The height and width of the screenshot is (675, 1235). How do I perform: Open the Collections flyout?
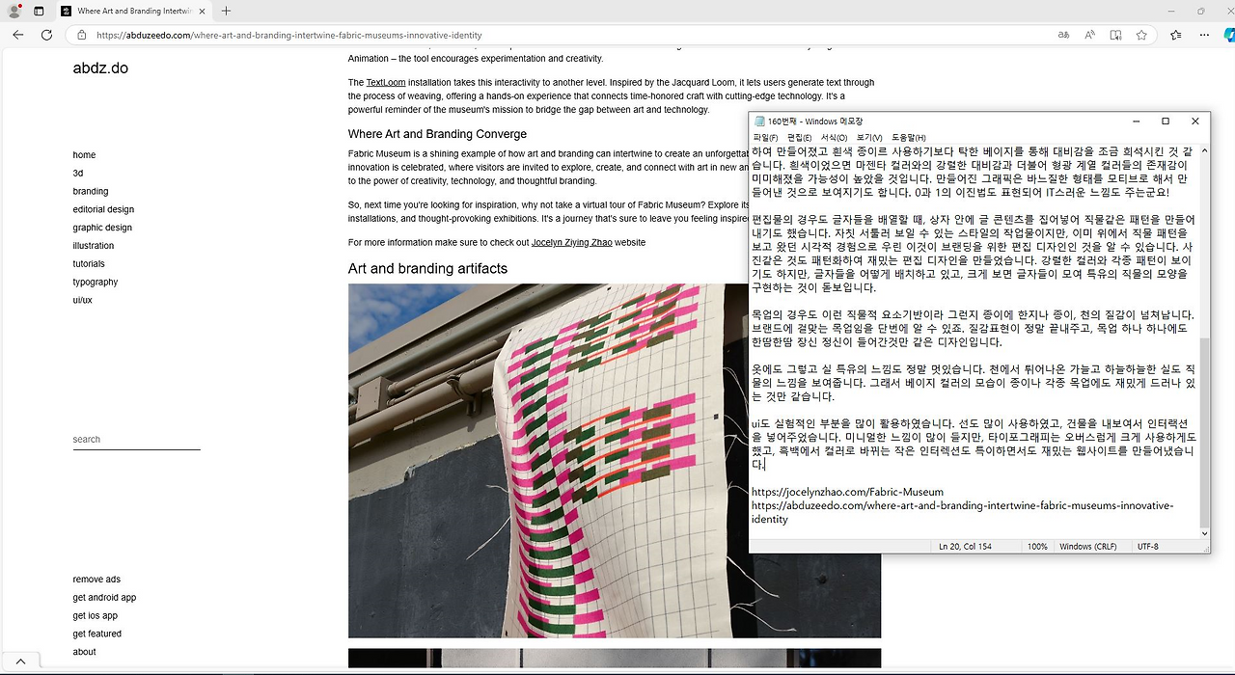[1176, 35]
